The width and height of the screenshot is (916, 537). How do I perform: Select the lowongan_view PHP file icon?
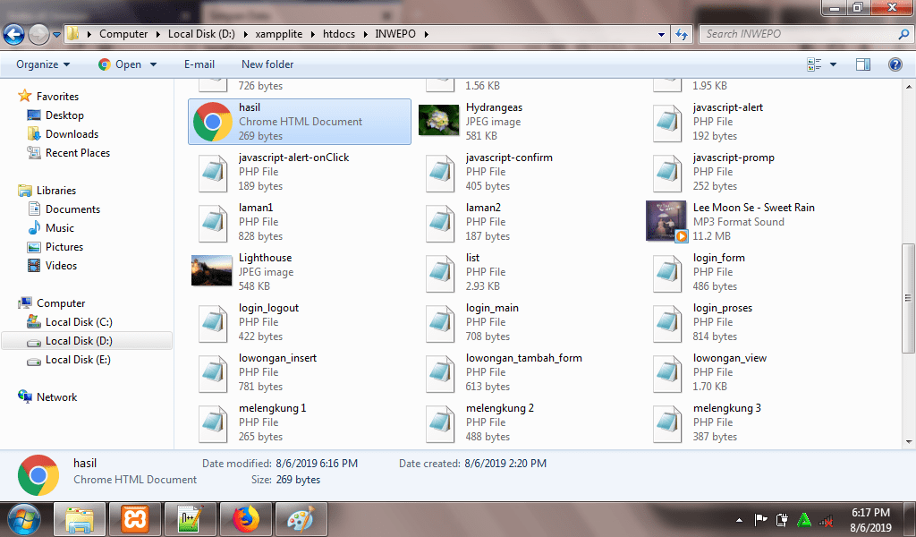pyautogui.click(x=667, y=373)
